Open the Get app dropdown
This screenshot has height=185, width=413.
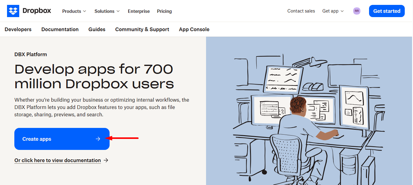click(x=333, y=11)
